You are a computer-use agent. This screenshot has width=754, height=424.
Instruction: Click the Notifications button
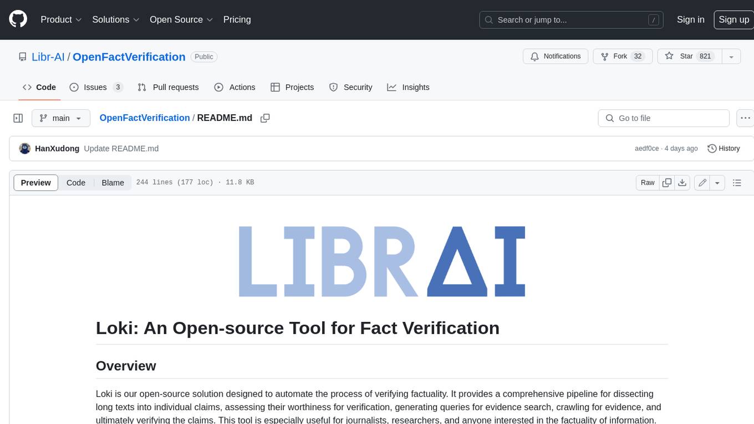pyautogui.click(x=556, y=56)
